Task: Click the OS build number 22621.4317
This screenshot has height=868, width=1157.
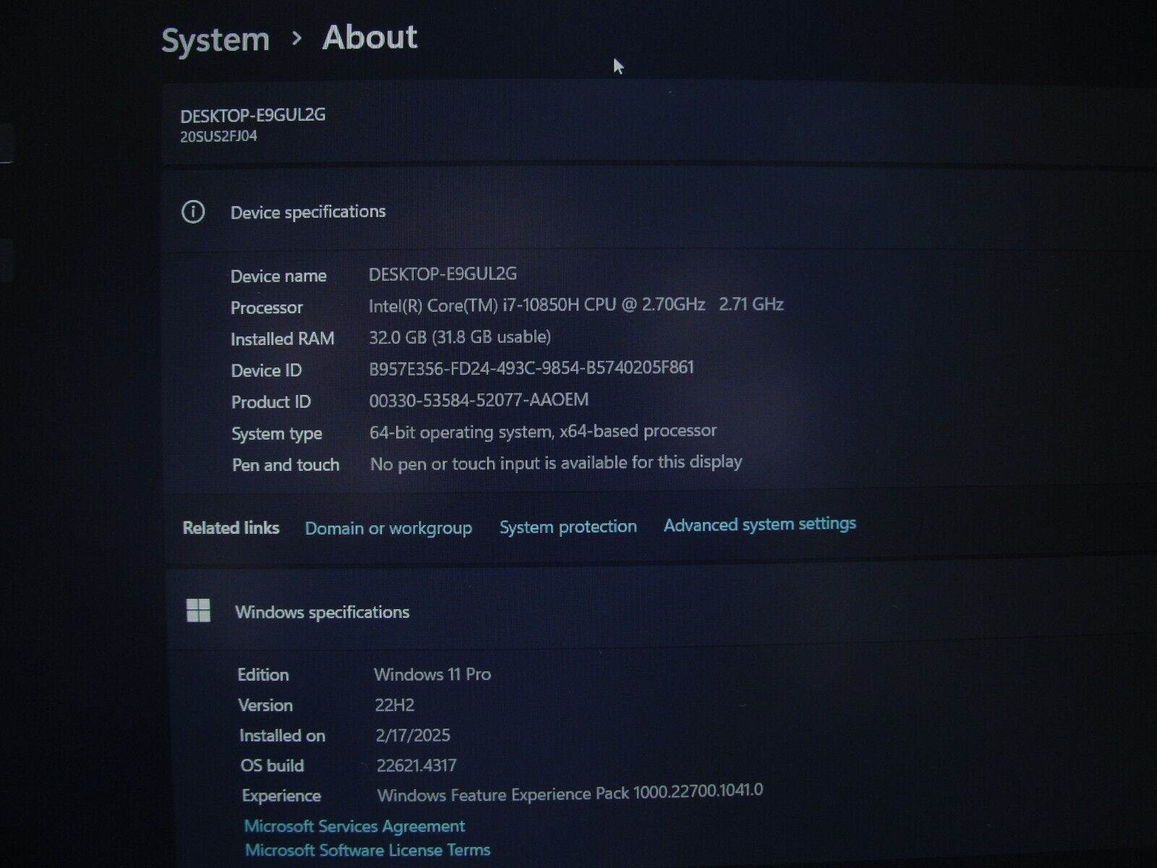Action: tap(417, 765)
